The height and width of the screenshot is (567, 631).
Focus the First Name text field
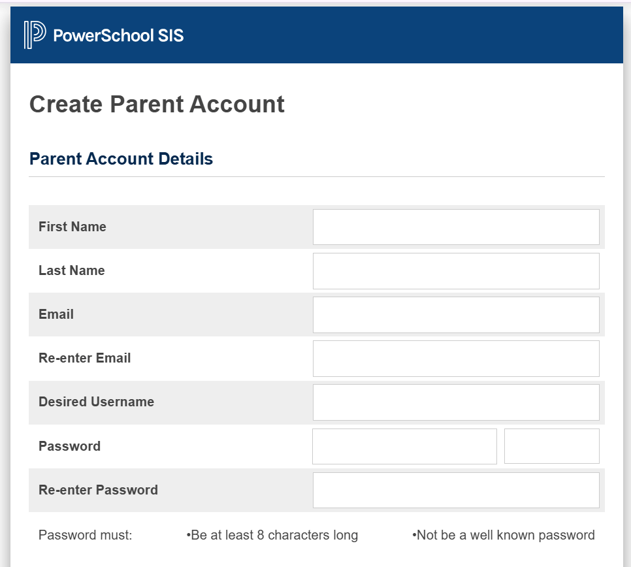[455, 227]
